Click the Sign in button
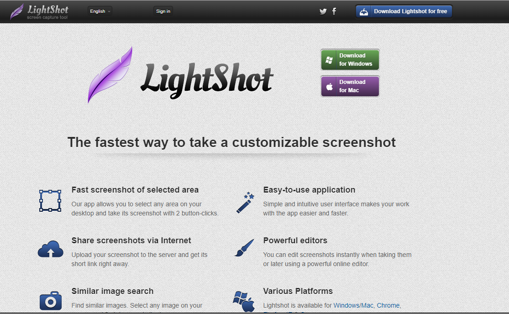This screenshot has height=314, width=509. (x=163, y=11)
